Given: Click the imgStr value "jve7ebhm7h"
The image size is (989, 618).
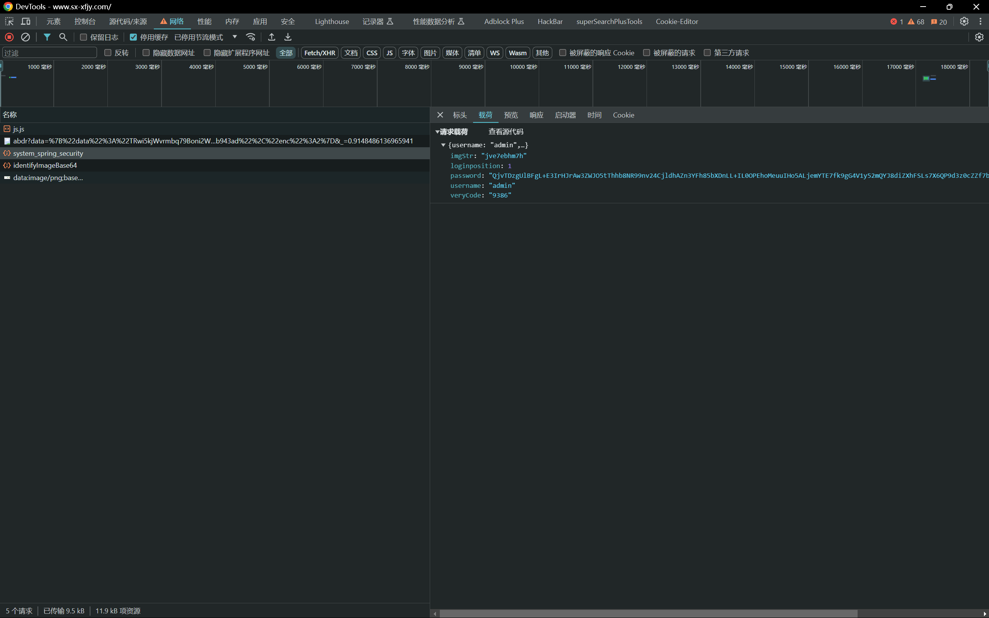Looking at the screenshot, I should click(x=504, y=156).
